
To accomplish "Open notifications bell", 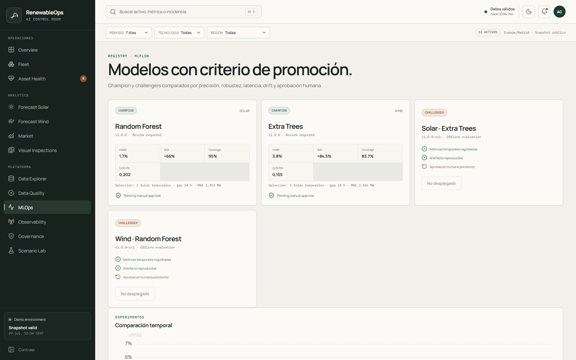I will click(544, 12).
